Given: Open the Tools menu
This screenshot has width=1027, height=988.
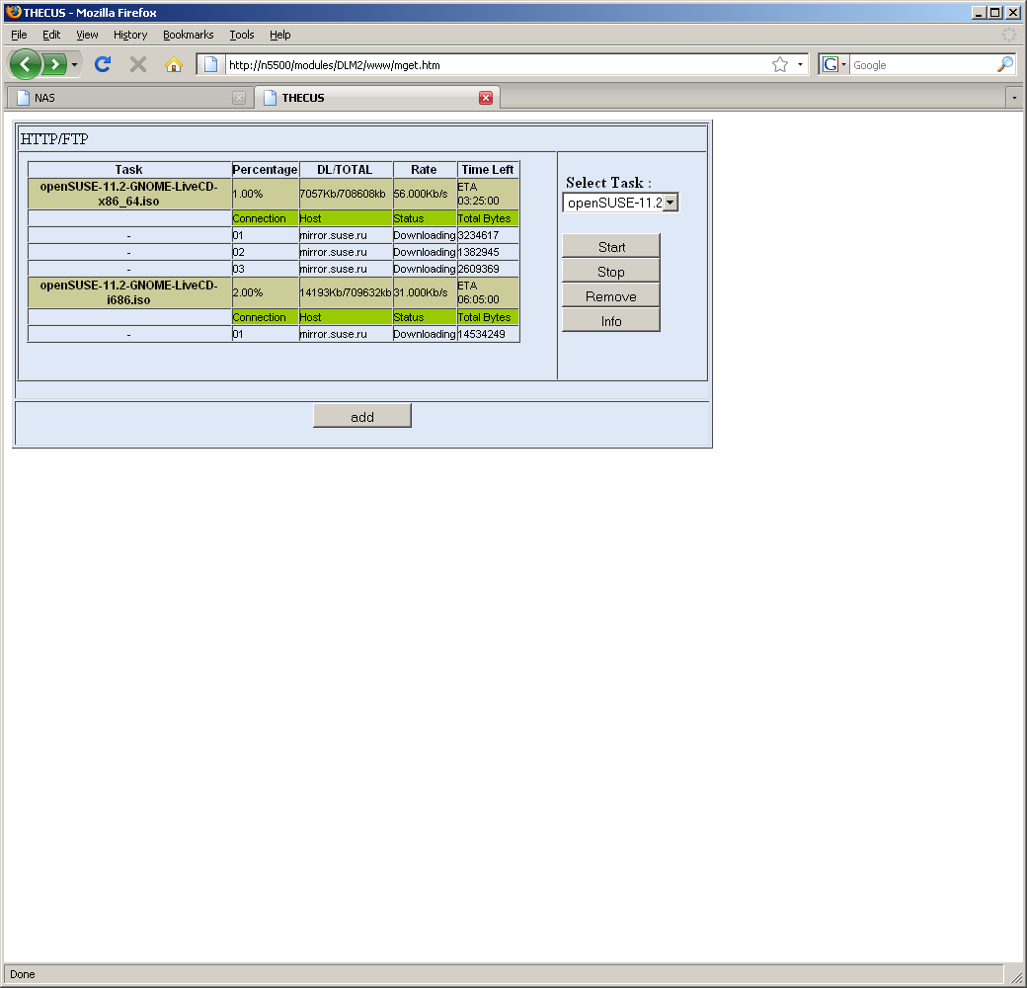Looking at the screenshot, I should [242, 35].
